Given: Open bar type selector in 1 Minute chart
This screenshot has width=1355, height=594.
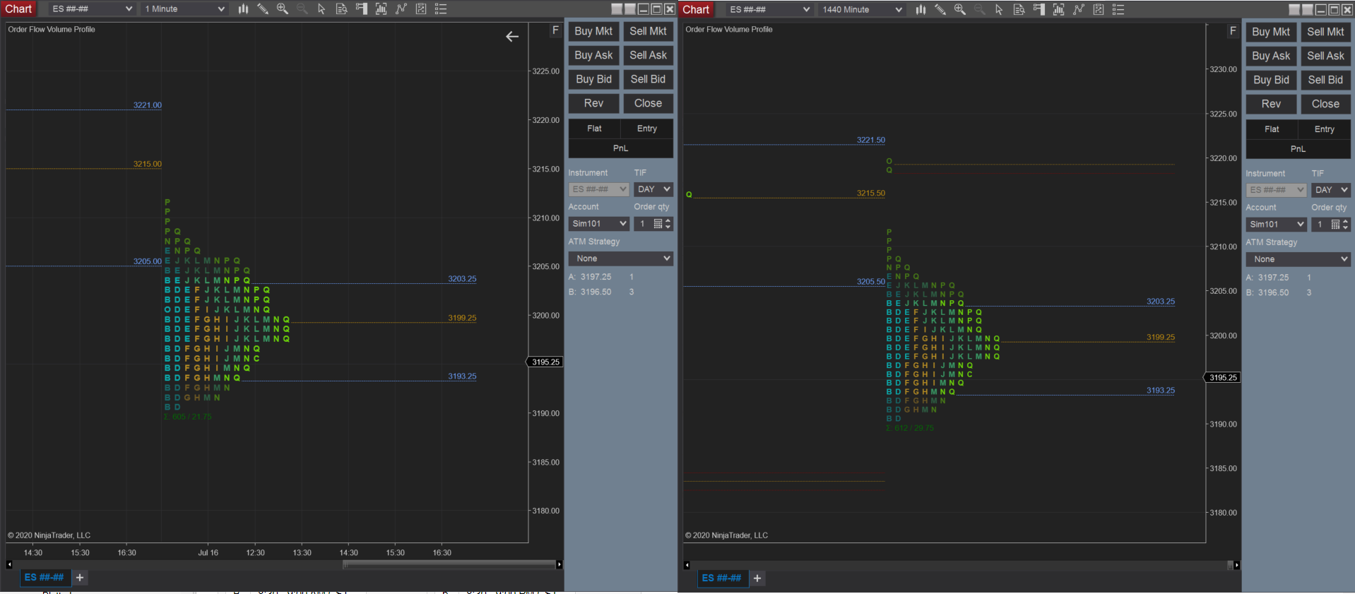Looking at the screenshot, I should tap(243, 9).
